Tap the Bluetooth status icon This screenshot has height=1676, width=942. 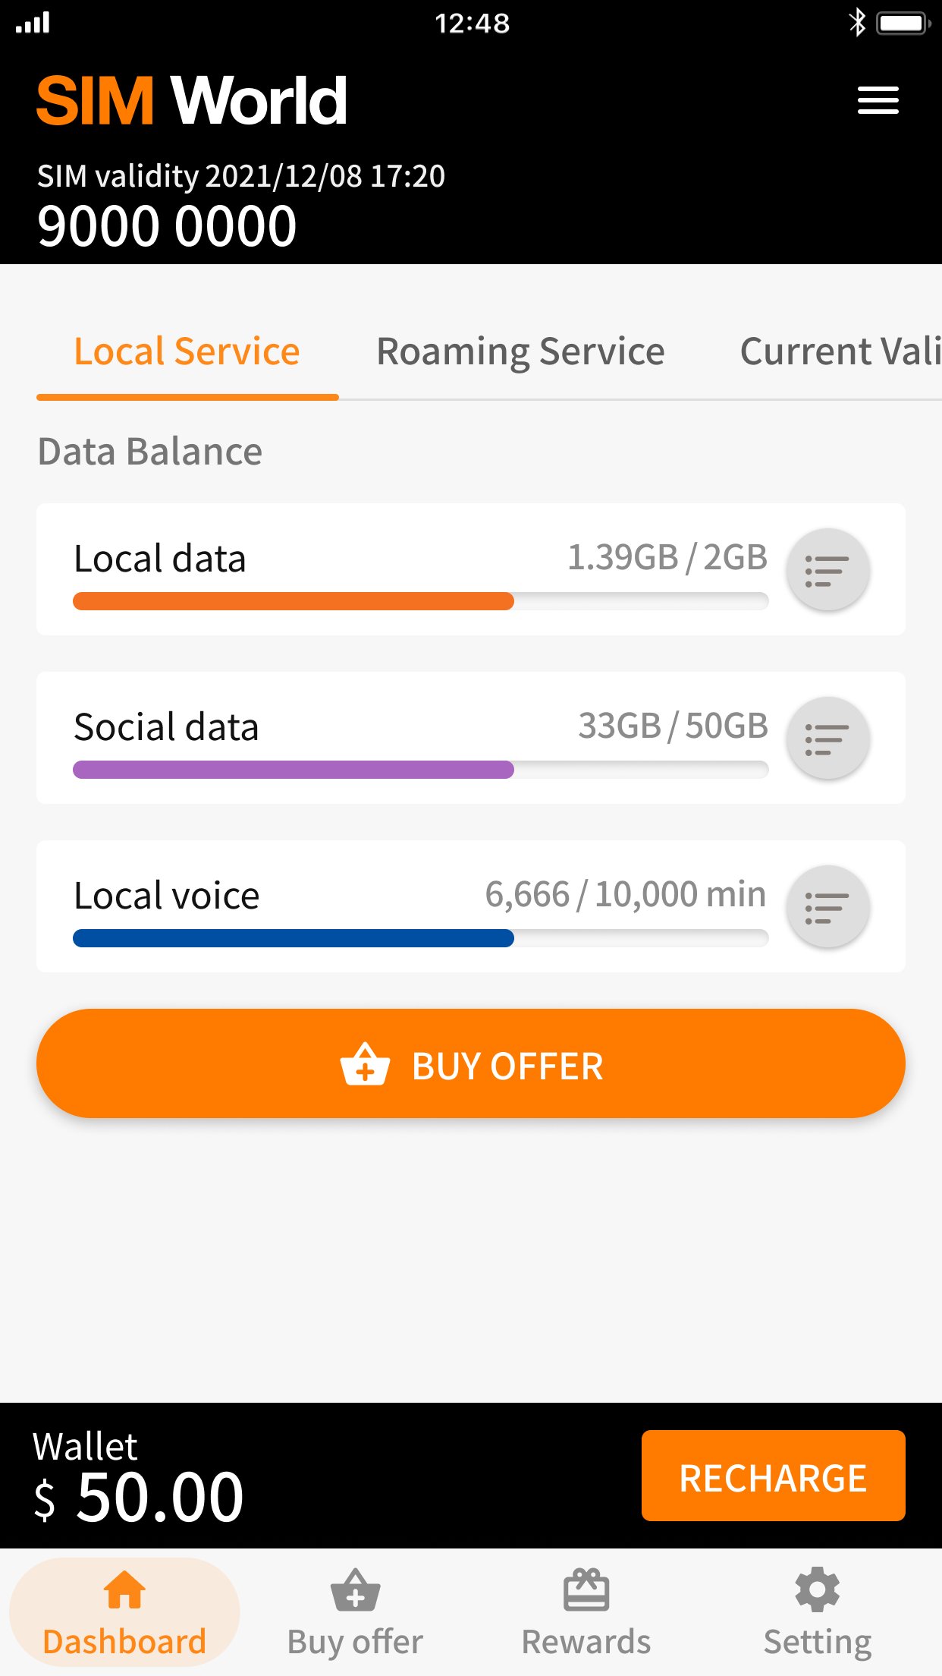(x=857, y=23)
